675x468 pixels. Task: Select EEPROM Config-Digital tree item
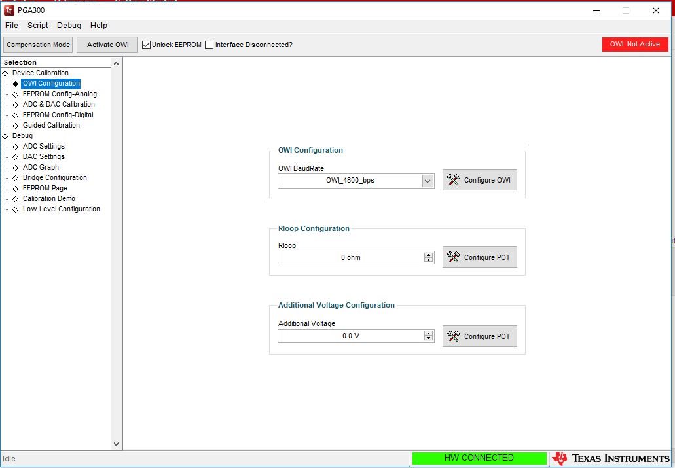coord(58,115)
